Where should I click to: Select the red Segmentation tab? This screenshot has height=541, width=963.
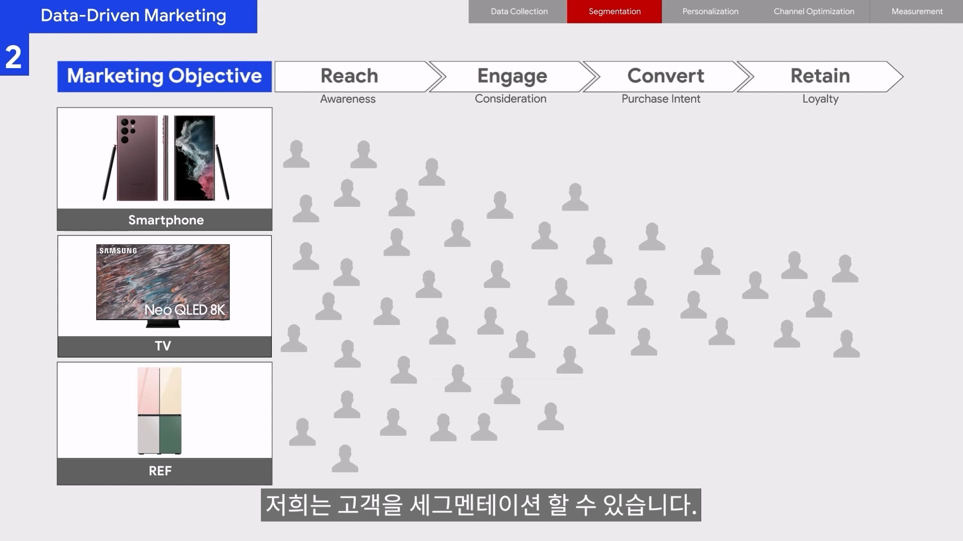pyautogui.click(x=614, y=12)
